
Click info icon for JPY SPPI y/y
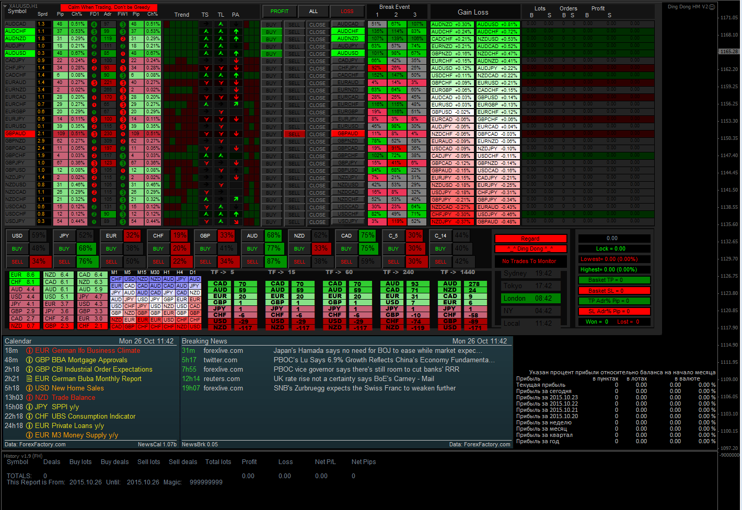click(30, 407)
